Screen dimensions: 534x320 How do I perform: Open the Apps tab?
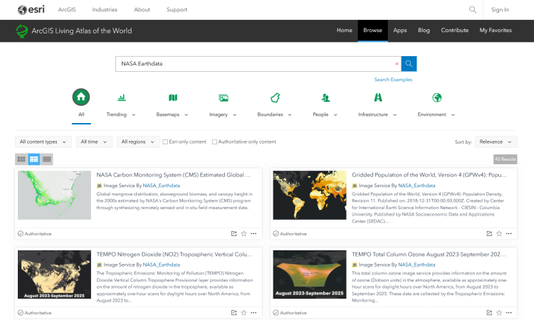point(400,31)
